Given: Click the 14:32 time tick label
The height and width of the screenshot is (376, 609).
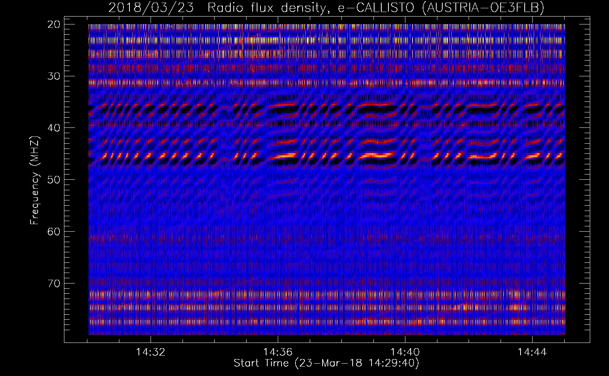Looking at the screenshot, I should (x=151, y=352).
